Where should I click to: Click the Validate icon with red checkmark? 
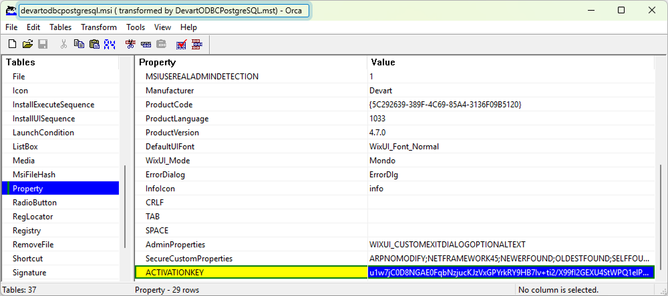point(182,44)
